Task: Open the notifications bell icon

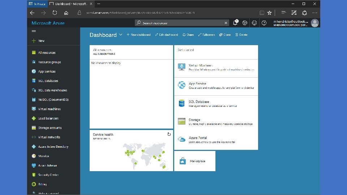Action: 235,22
